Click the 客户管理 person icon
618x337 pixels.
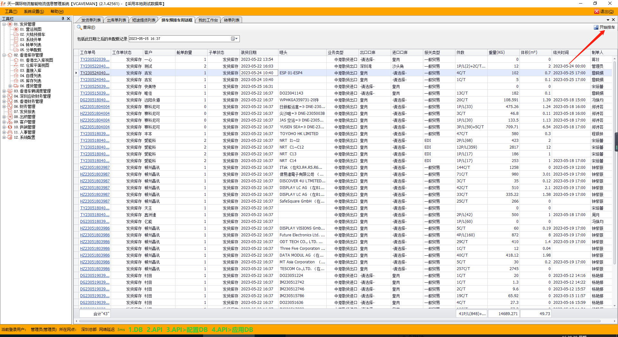point(10,122)
